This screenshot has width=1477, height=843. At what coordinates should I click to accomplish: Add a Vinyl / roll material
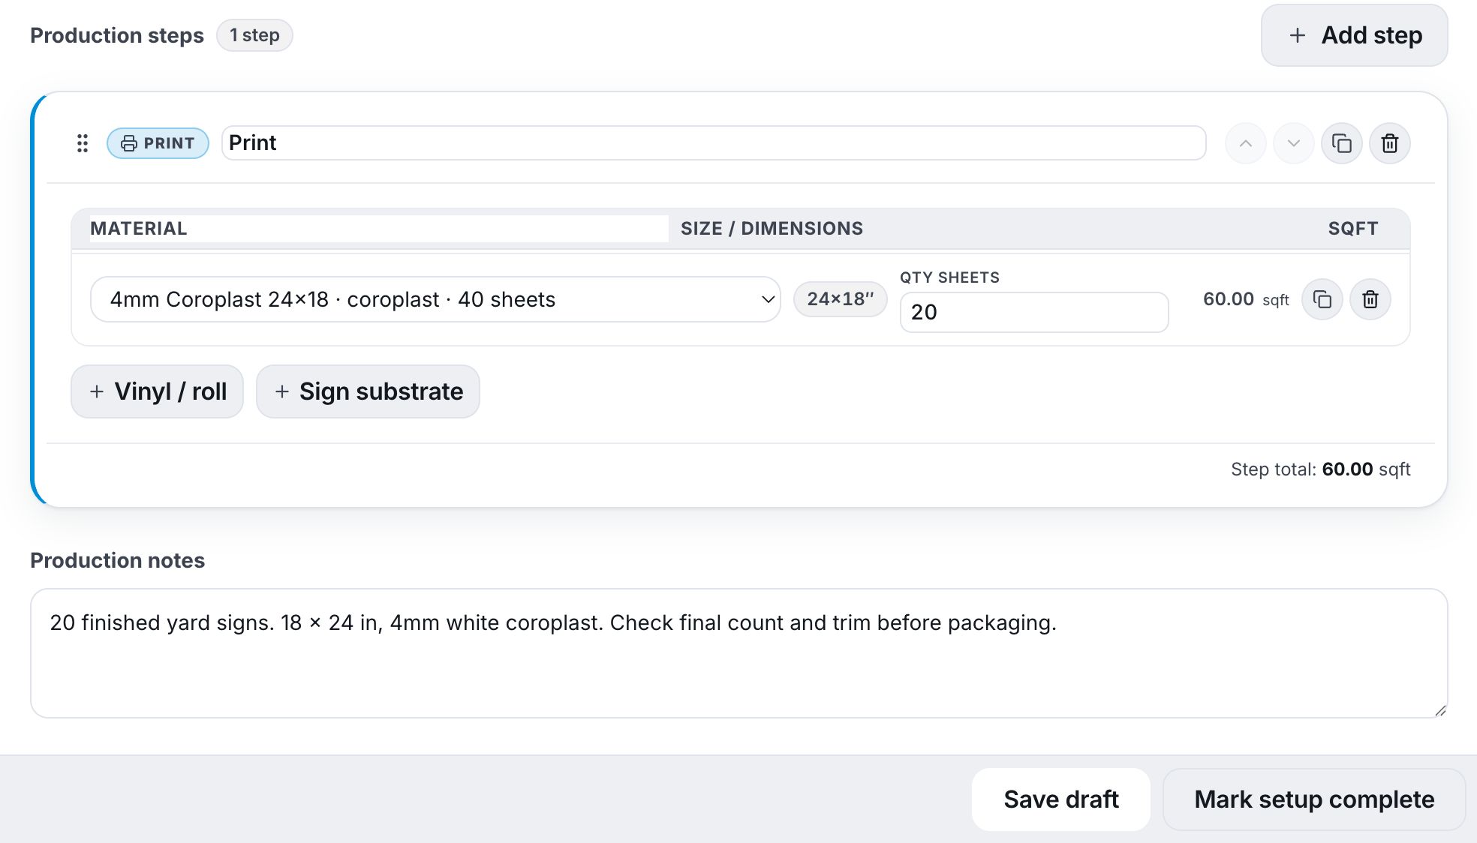point(157,391)
